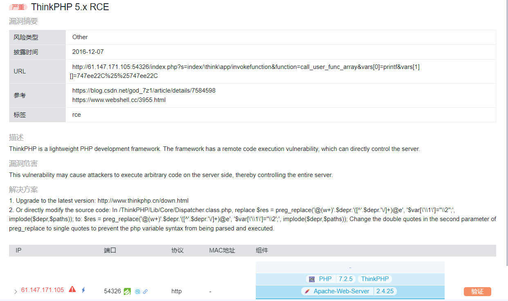Image resolution: width=508 pixels, height=301 pixels.
Task: Click the 漏洞摘要 section heading
Action: pos(23,22)
